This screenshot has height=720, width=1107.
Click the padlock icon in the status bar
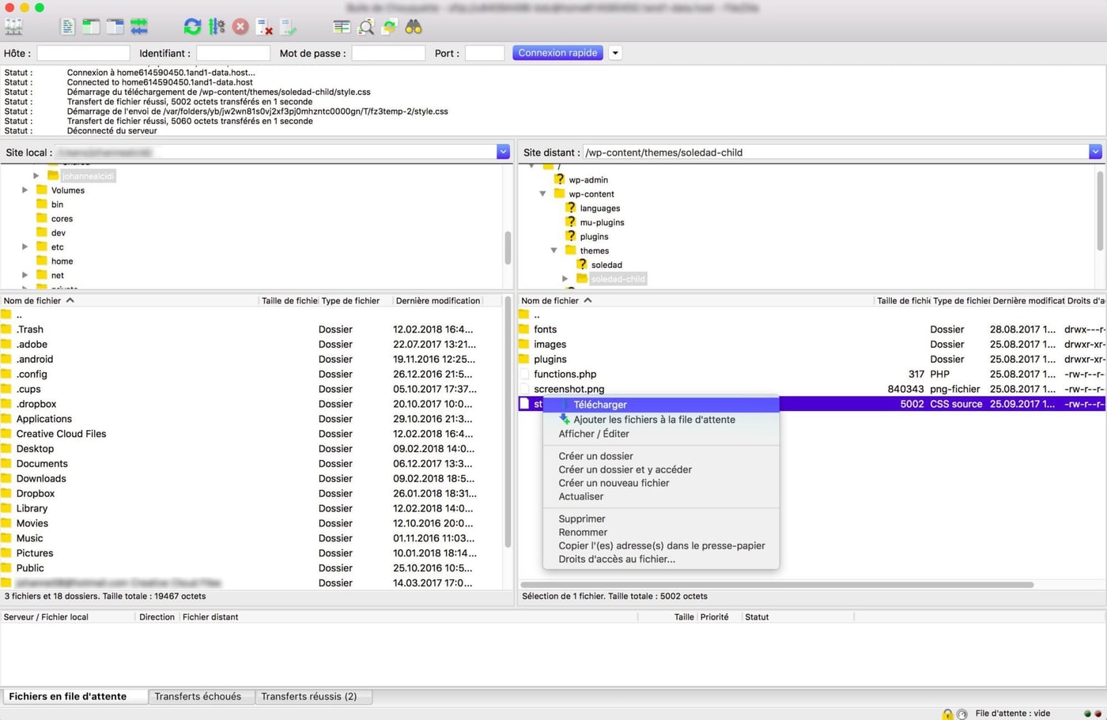pyautogui.click(x=946, y=714)
